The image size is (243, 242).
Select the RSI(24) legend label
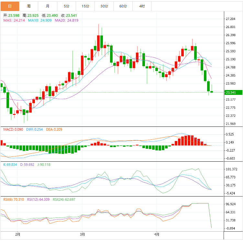64,199
